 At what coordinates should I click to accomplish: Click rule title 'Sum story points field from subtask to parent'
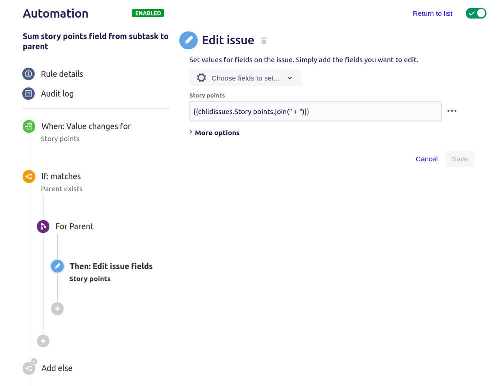[95, 41]
